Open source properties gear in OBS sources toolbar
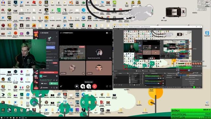This screenshot has width=211, height=119. [135, 85]
